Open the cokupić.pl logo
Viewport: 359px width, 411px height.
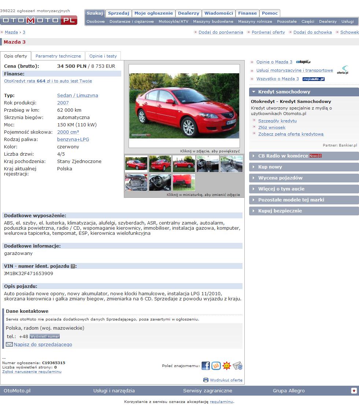coord(303,62)
